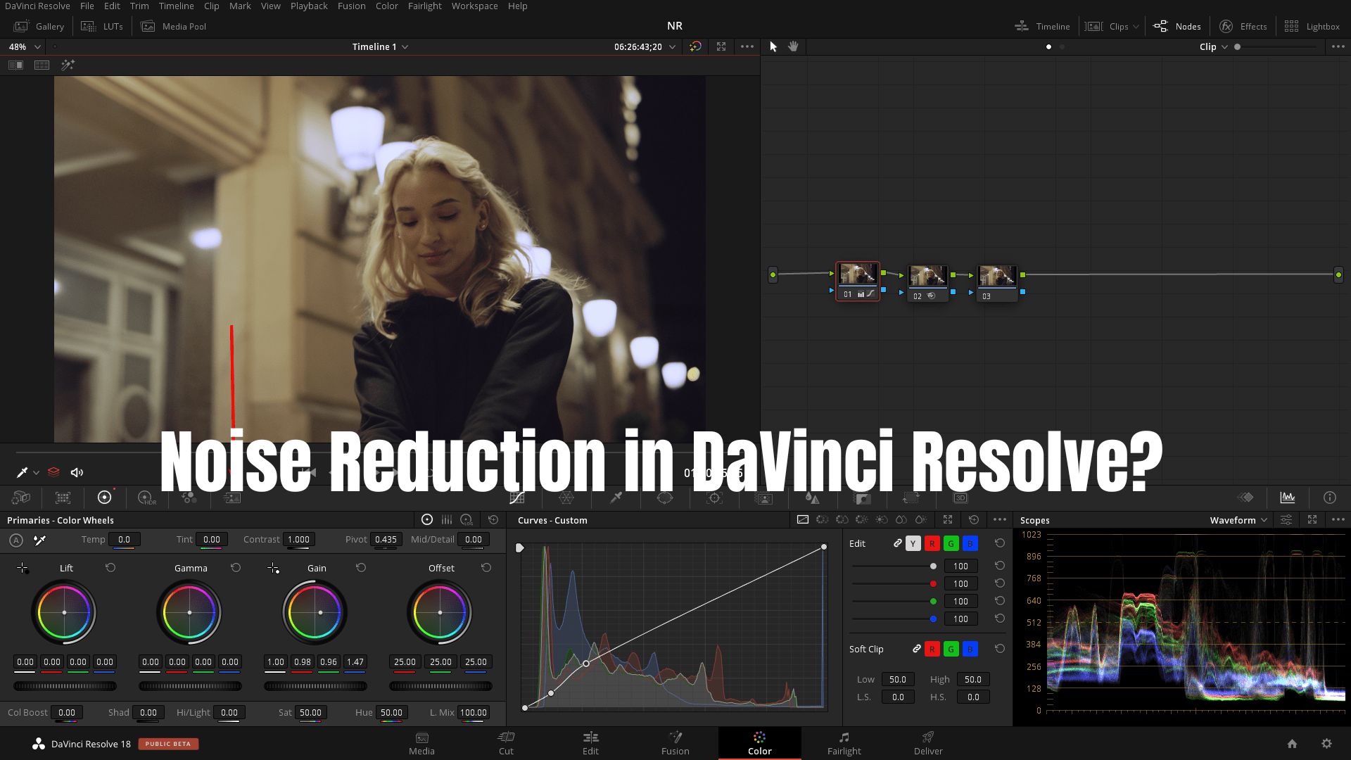Toggle Soft Clip blue channel
Screen dimensions: 1351x760
pyautogui.click(x=970, y=649)
